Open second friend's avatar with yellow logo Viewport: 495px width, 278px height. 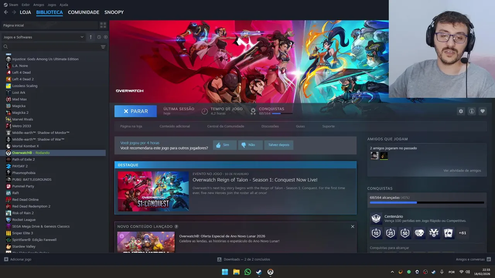tap(384, 156)
